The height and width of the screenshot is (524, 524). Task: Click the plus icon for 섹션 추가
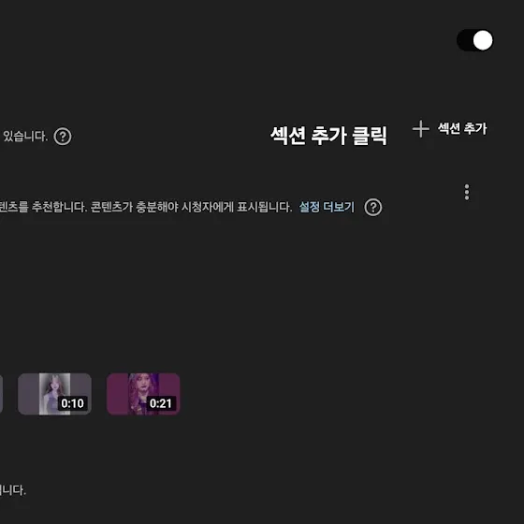point(421,129)
